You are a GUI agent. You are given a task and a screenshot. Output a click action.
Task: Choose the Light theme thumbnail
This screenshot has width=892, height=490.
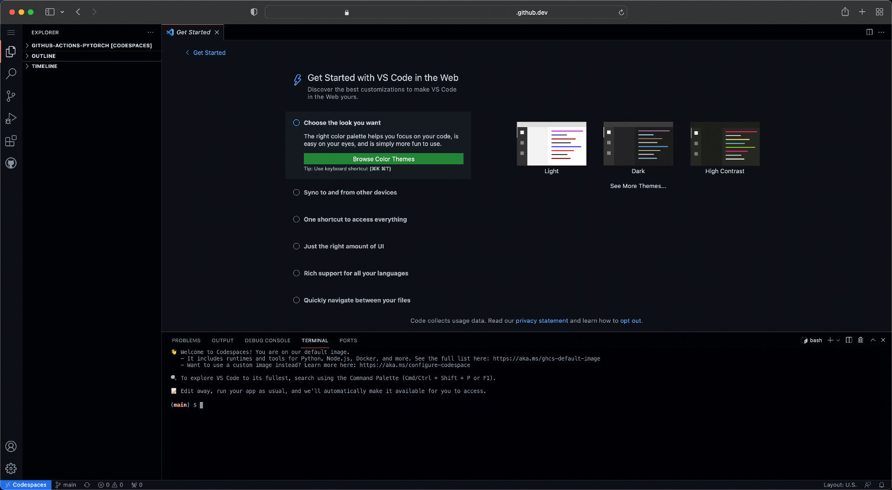tap(552, 144)
